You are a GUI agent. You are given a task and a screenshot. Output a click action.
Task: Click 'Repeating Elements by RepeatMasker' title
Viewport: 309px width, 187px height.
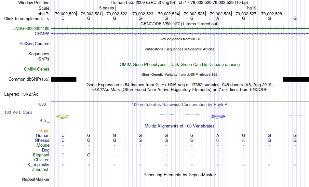[180, 175]
